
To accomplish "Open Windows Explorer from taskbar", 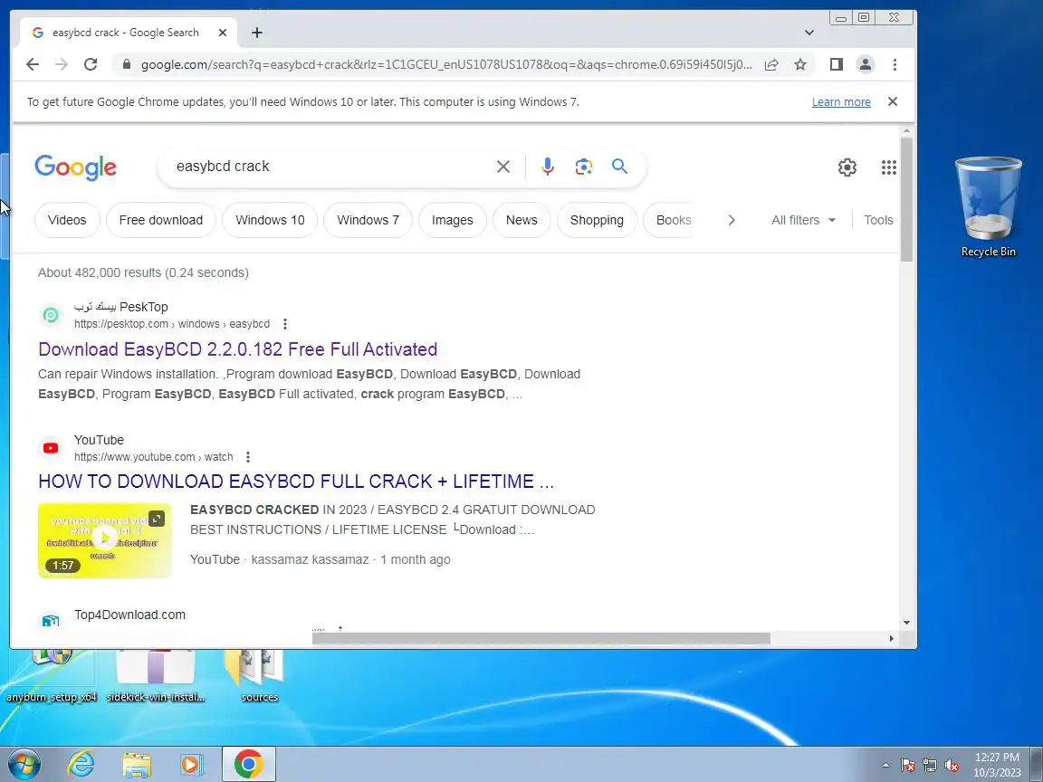I will coord(137,764).
